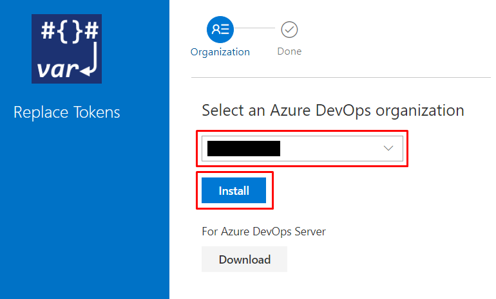Click the redacted organization name in dropdown
The width and height of the screenshot is (496, 299).
click(x=243, y=149)
